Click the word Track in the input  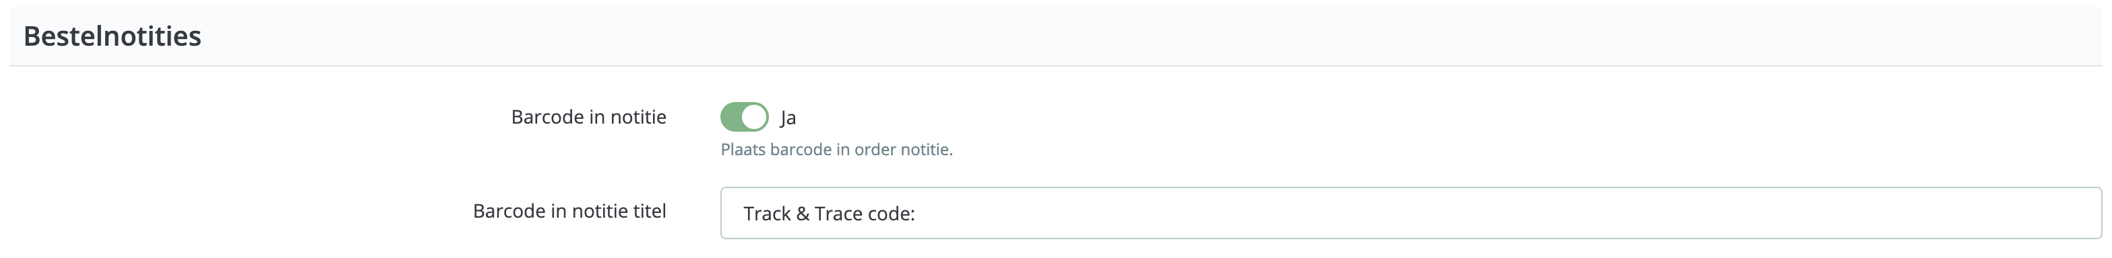pyautogui.click(x=768, y=214)
